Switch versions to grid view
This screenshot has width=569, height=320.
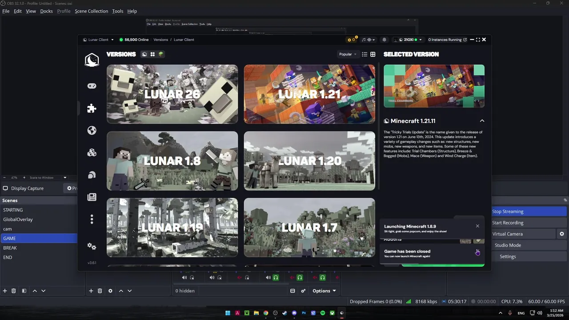(x=373, y=54)
